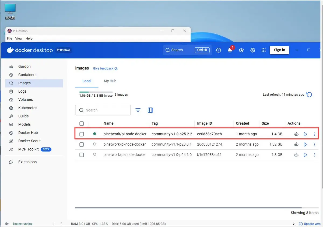Viewport: 323px width, 227px height.
Task: Click pinetwork/pi-node-docker name in first row
Action: (x=125, y=134)
